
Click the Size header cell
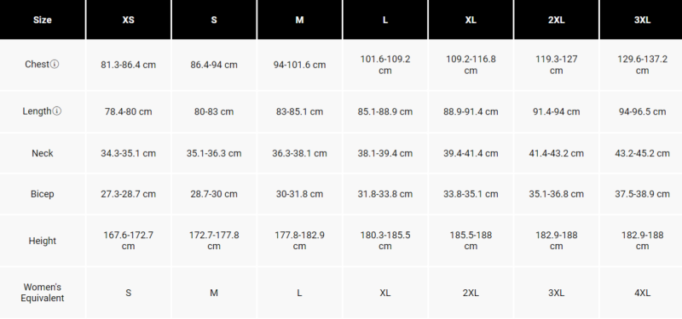43,20
